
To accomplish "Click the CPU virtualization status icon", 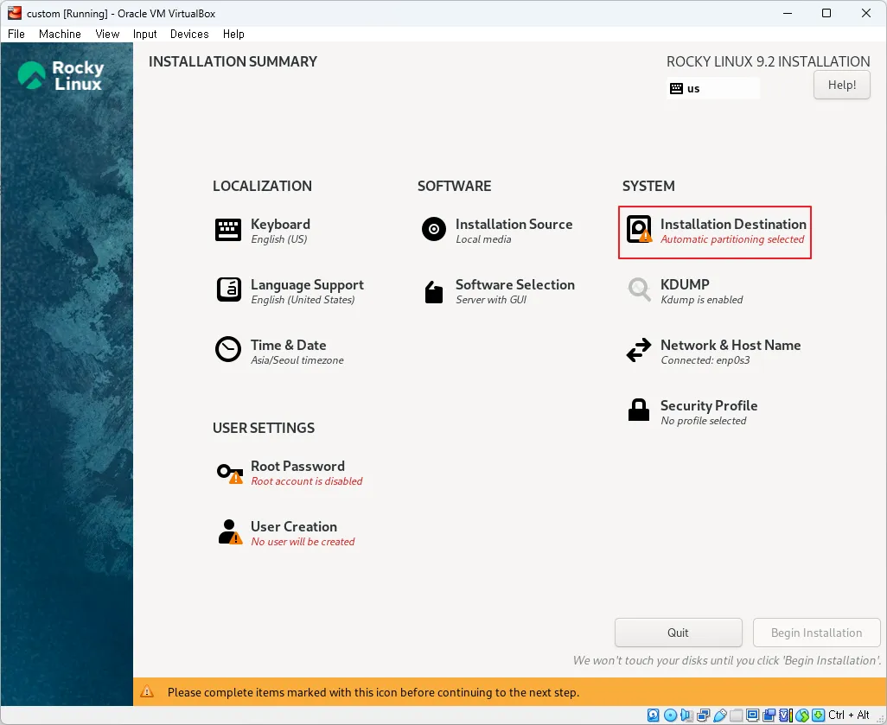I will tap(786, 715).
